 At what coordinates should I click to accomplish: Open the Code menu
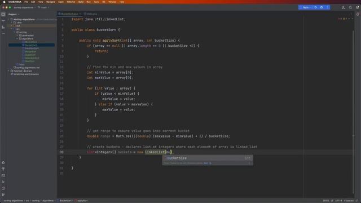pyautogui.click(x=61, y=2)
